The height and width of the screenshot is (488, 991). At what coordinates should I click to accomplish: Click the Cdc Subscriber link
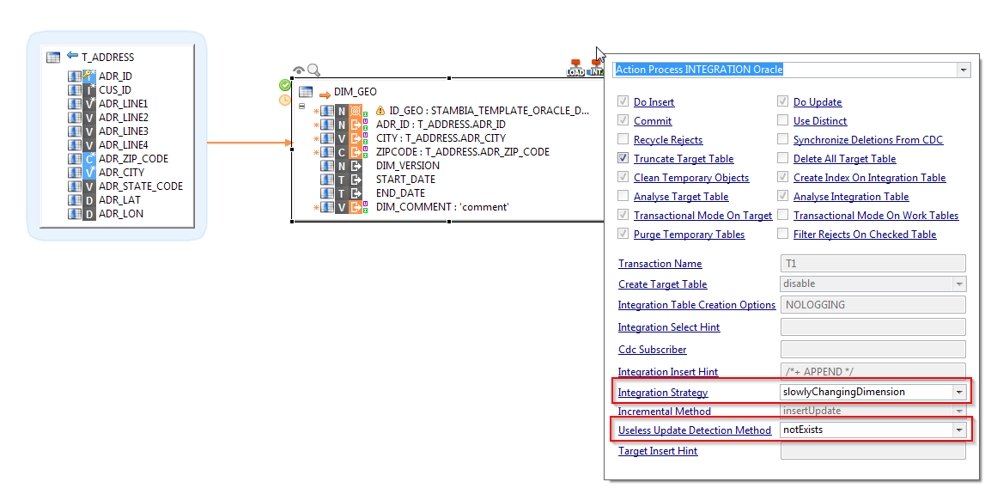pyautogui.click(x=652, y=350)
